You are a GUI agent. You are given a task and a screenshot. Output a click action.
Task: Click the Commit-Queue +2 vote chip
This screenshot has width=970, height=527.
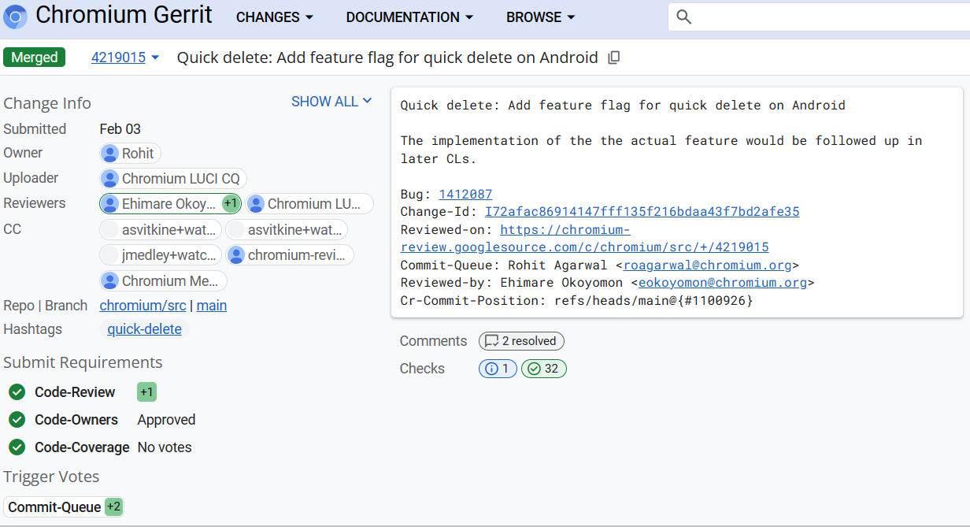pyautogui.click(x=64, y=507)
